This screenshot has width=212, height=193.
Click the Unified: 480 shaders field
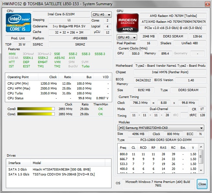click(190, 43)
